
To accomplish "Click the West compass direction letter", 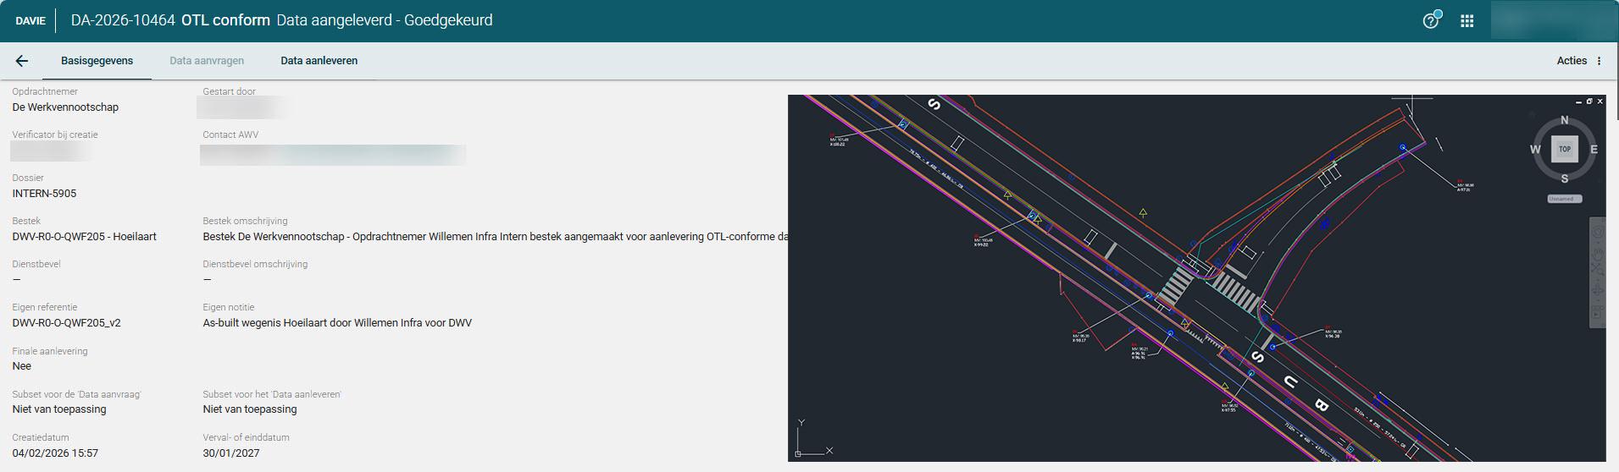I will pos(1535,150).
